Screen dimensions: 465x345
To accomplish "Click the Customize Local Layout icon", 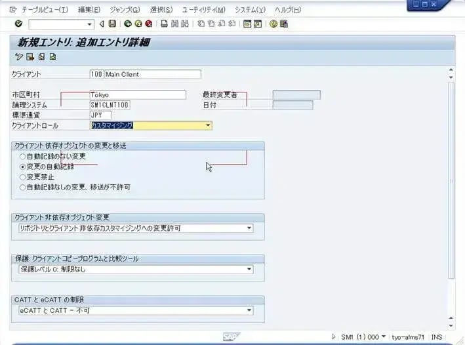I will click(x=284, y=24).
